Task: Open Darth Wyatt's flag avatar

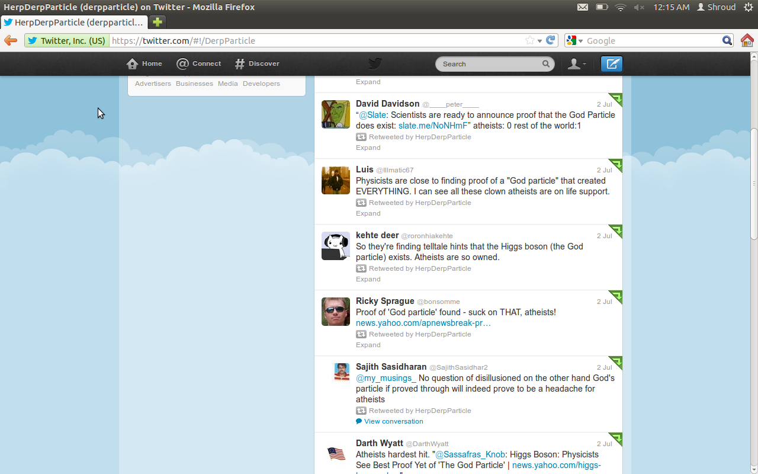Action: (x=336, y=454)
